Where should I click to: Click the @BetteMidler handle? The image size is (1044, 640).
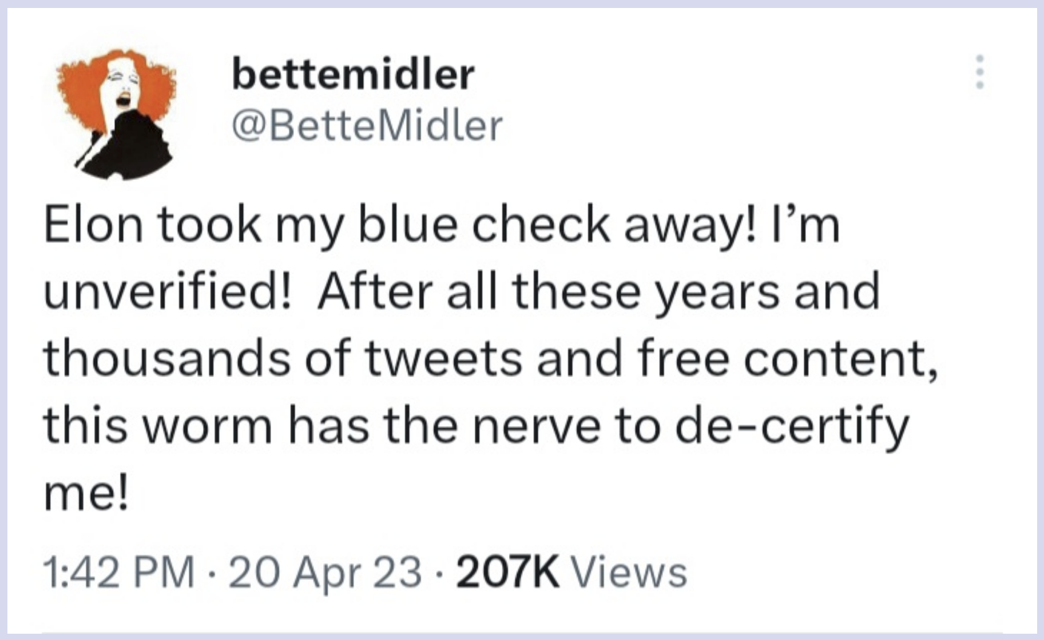[367, 126]
